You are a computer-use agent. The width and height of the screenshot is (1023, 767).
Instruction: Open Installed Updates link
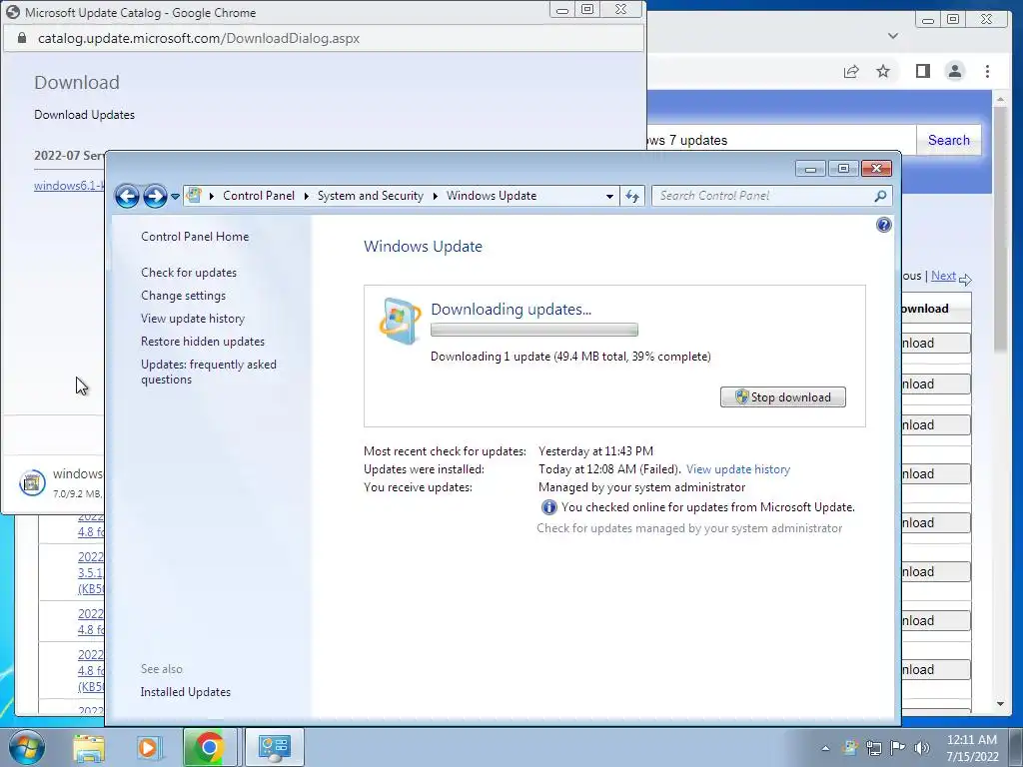point(185,692)
